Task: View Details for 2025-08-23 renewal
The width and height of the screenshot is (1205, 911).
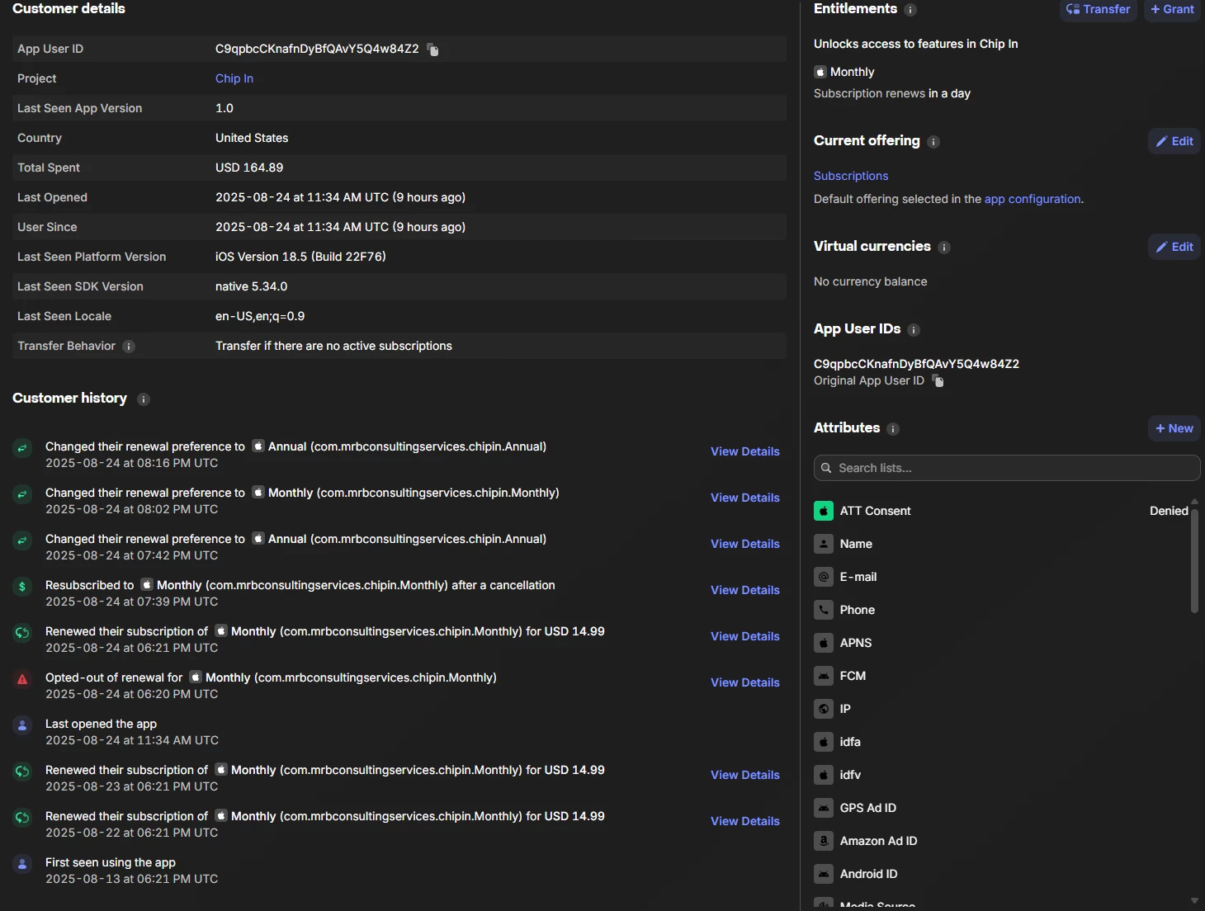Action: [745, 775]
